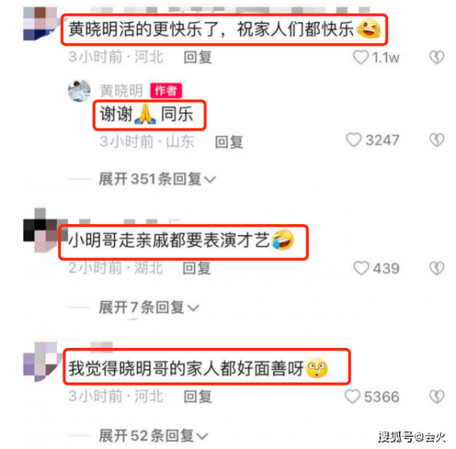Like the comment with 1.1w likes

pos(360,57)
